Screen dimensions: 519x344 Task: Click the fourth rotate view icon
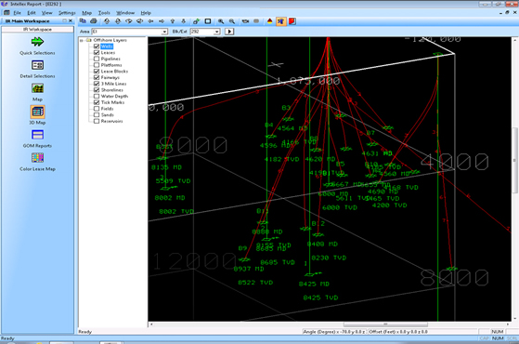[x=139, y=21]
